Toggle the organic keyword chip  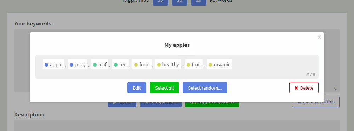coord(219,64)
